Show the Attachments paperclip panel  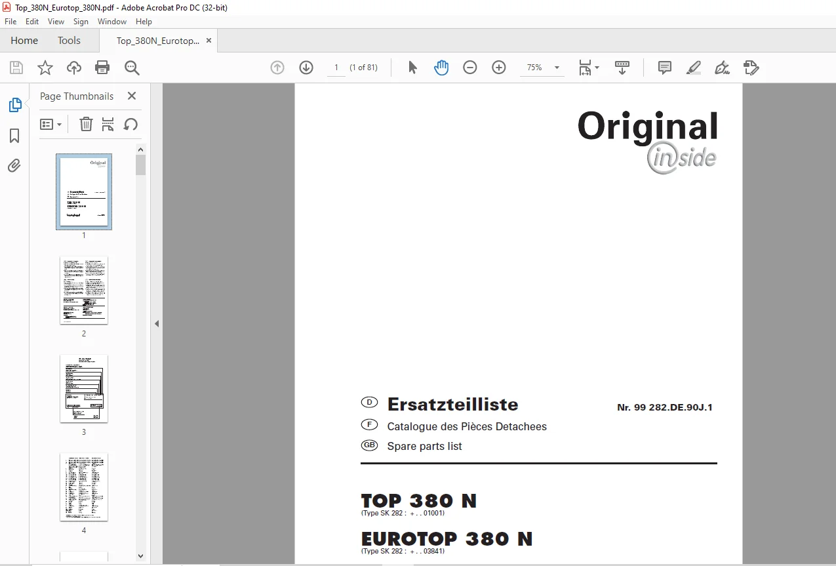pyautogui.click(x=14, y=165)
